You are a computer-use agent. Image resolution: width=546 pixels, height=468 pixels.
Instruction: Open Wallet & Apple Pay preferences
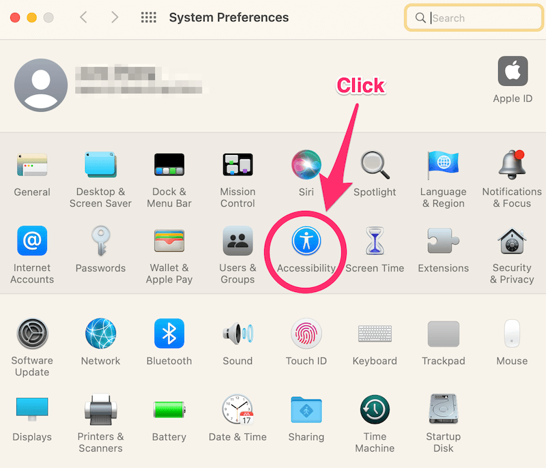coord(169,241)
